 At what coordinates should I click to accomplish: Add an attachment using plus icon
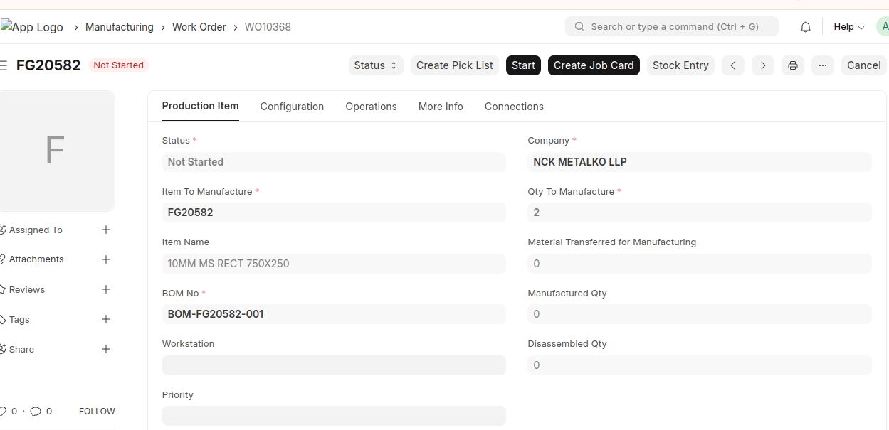click(106, 259)
